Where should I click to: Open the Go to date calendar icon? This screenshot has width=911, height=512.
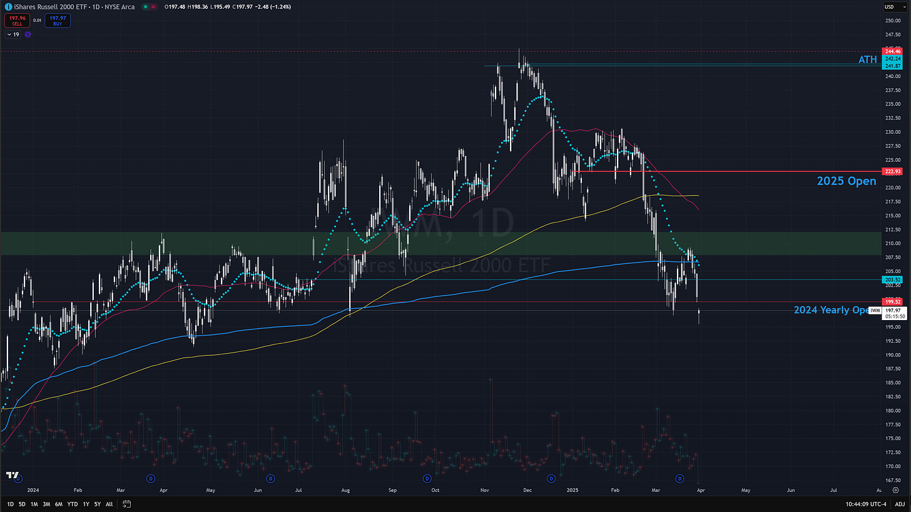pyautogui.click(x=127, y=503)
